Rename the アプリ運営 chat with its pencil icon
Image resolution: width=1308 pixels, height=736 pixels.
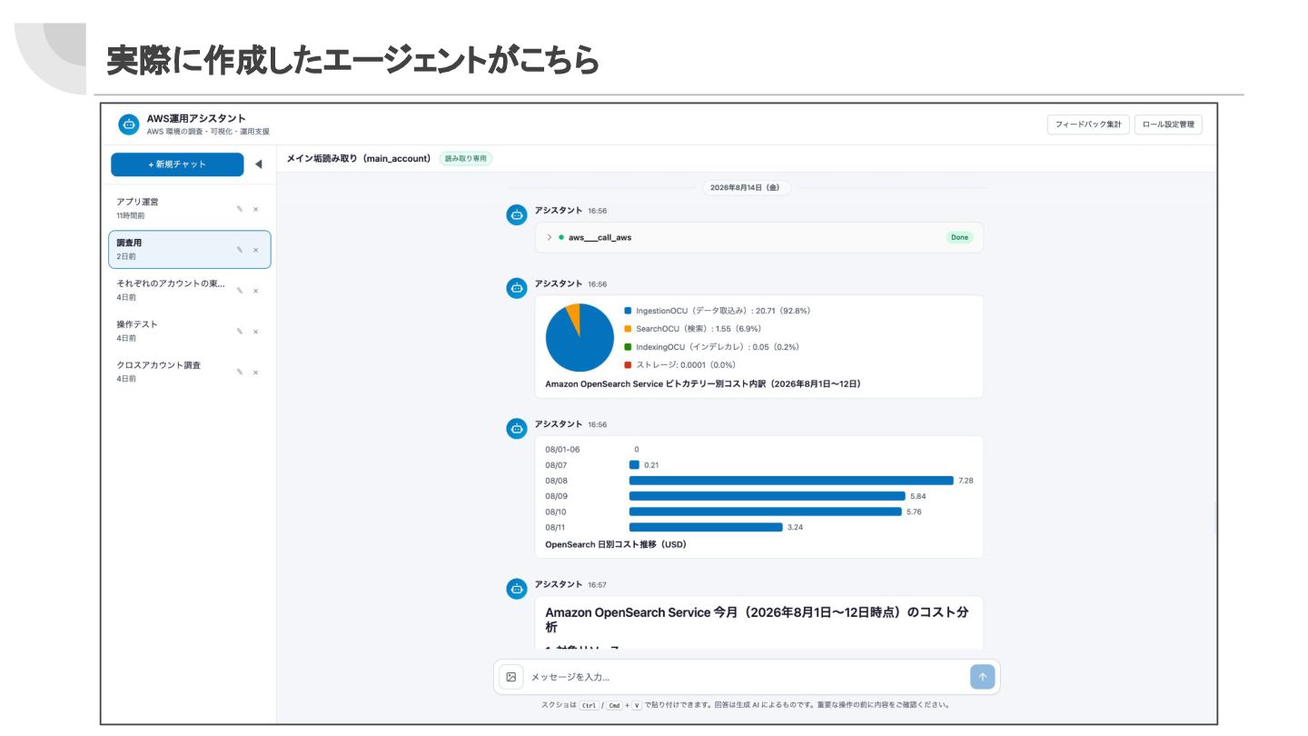[240, 209]
